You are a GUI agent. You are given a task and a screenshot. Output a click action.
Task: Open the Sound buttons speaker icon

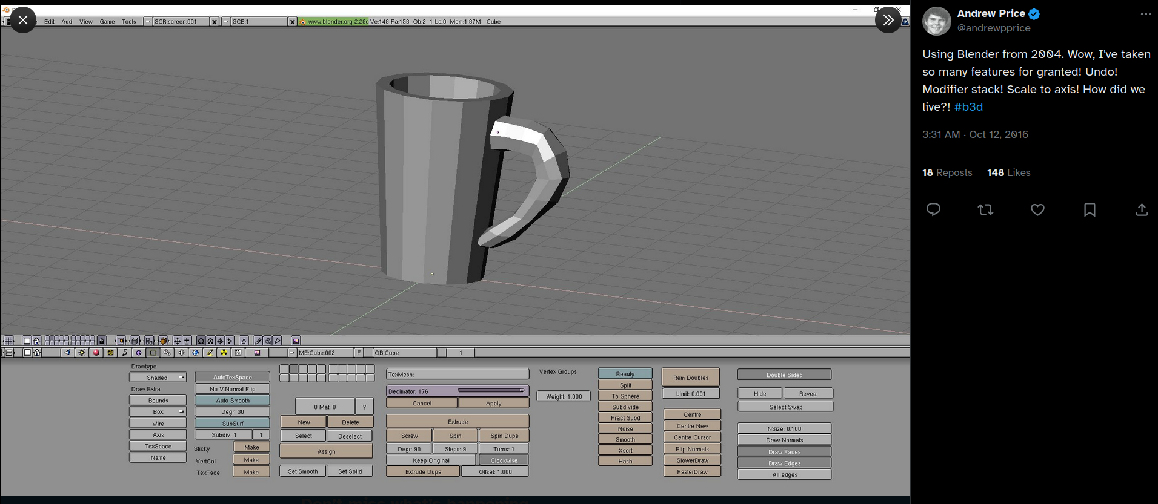[181, 353]
